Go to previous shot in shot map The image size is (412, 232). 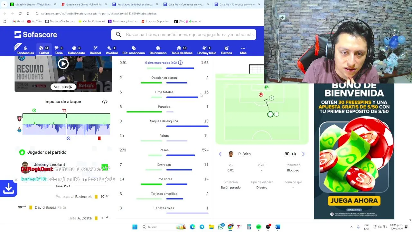coord(220,154)
